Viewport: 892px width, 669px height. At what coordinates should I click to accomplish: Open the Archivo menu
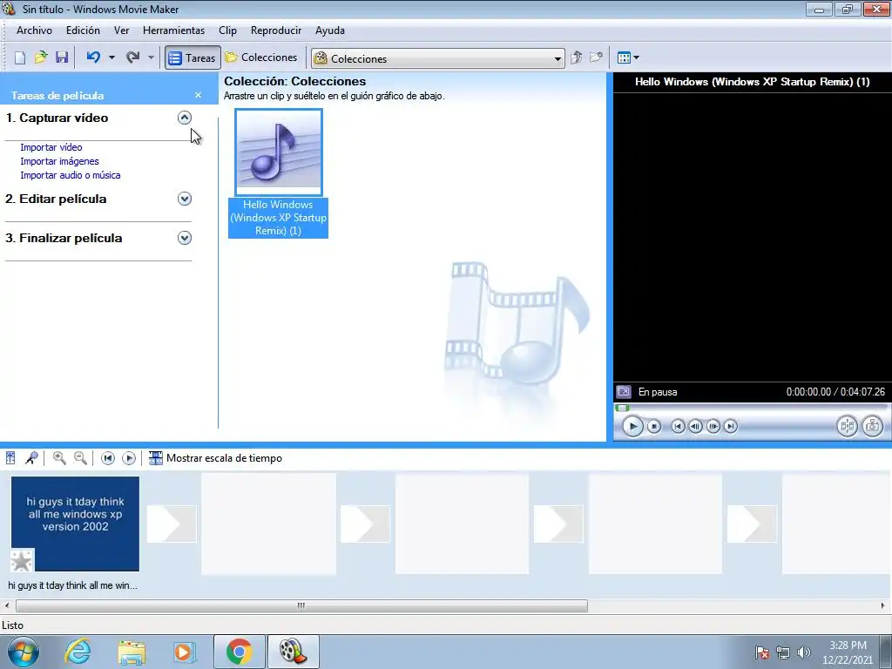34,30
